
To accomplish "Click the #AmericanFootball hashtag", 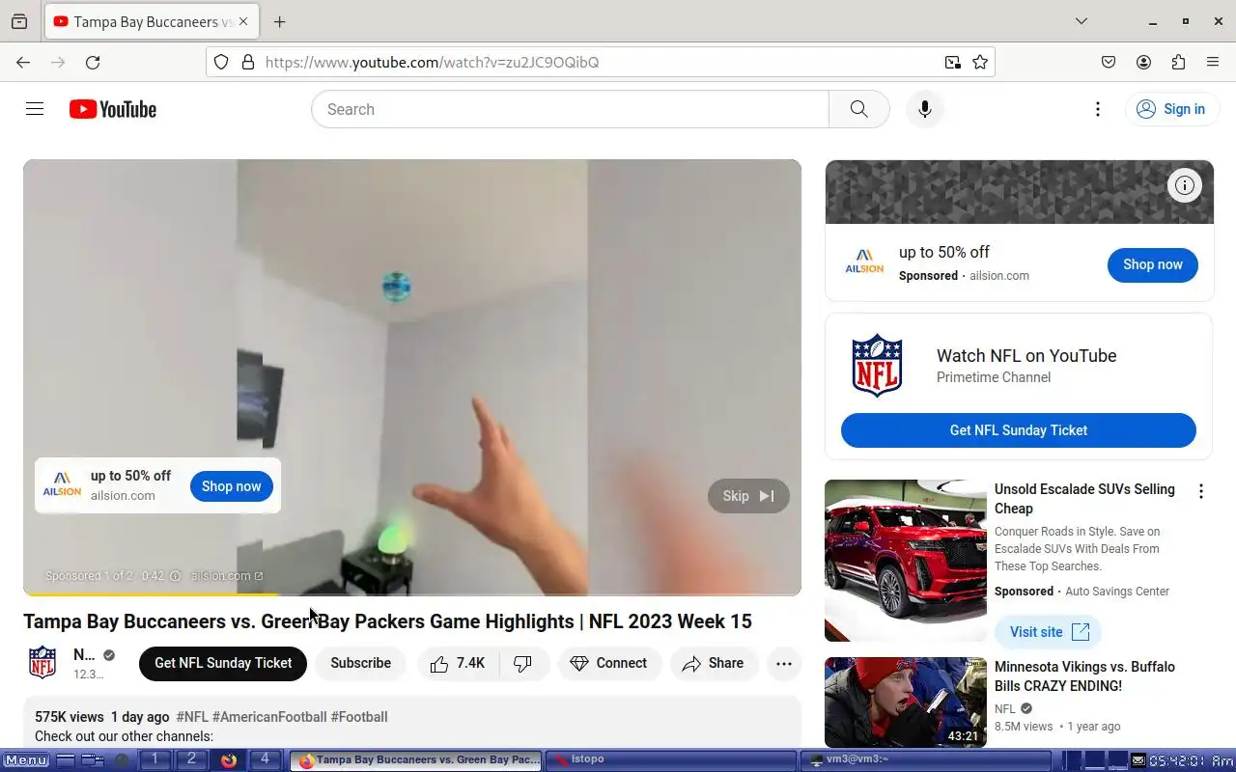I will 269,717.
